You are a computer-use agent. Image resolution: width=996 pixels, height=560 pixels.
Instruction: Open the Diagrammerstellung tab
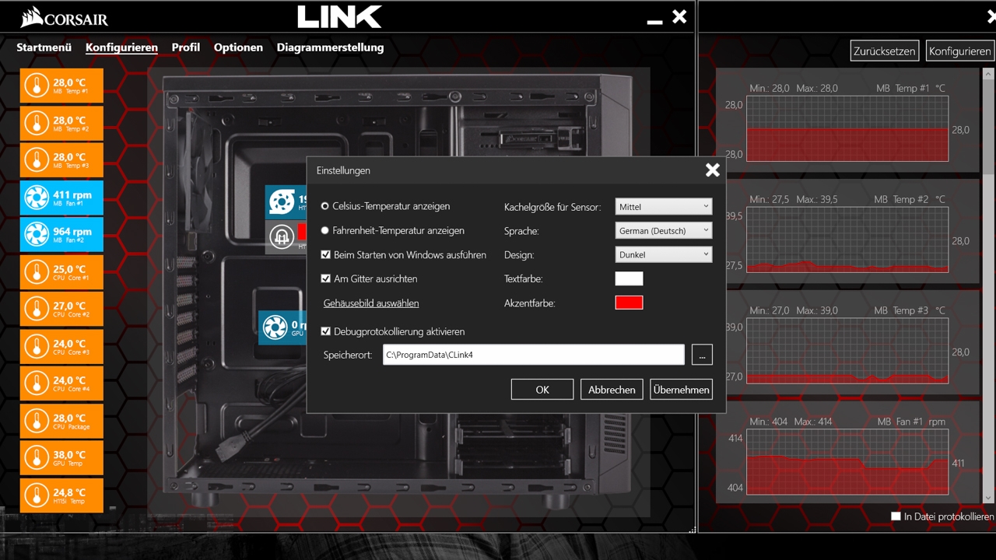[x=330, y=47]
